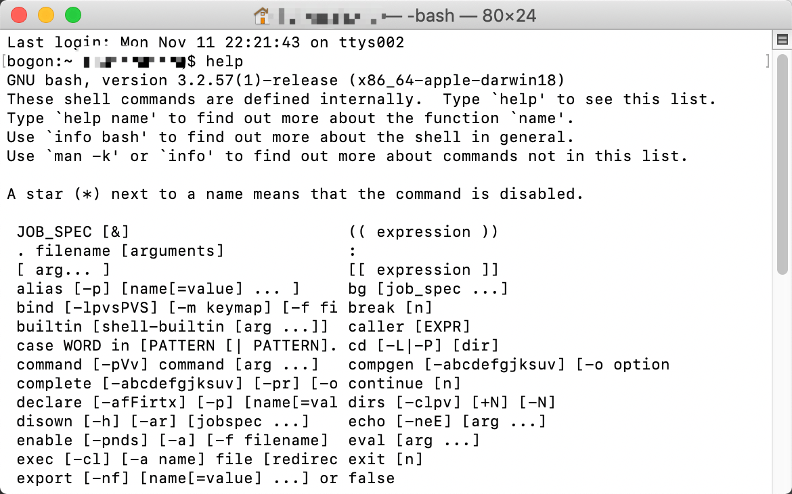Click the 'exit [n]' entry
This screenshot has height=494, width=792.
pyautogui.click(x=385, y=459)
